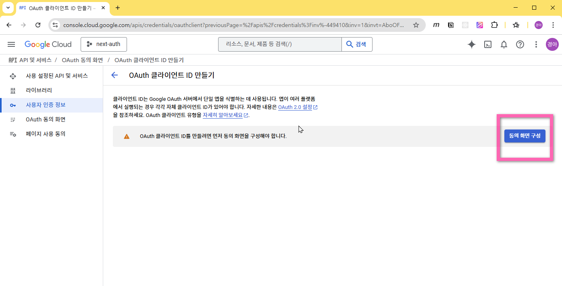Screen dimensions: 562x286
Task: Open the next-auth project selector
Action: [104, 44]
